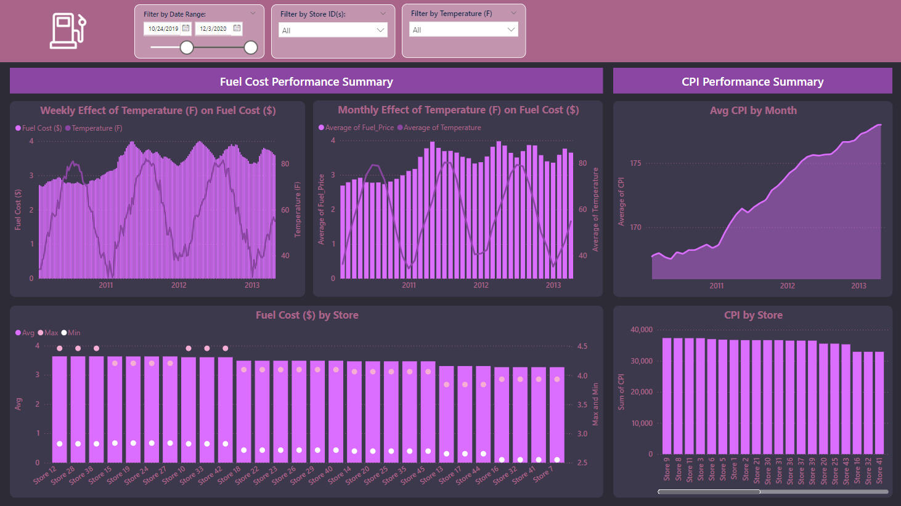Click the fuel pump logo icon
The image size is (901, 506).
pyautogui.click(x=68, y=31)
